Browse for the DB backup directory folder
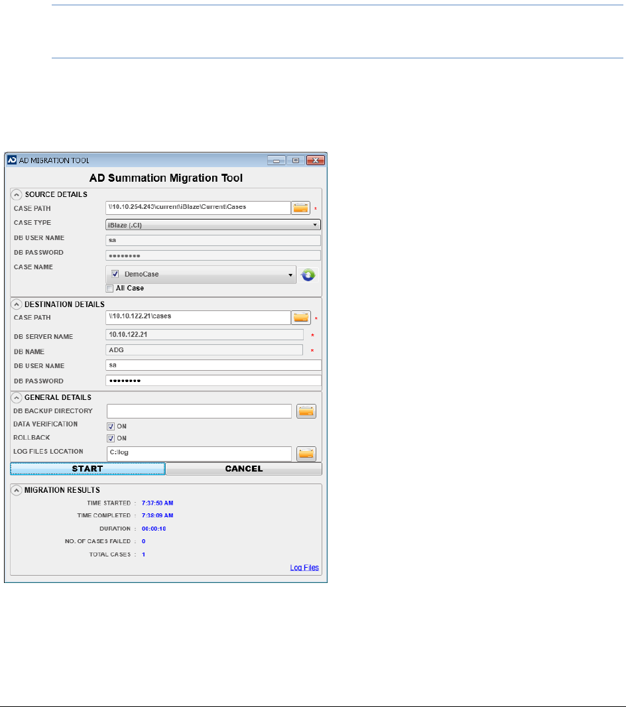Image resolution: width=626 pixels, height=707 pixels. coord(306,411)
